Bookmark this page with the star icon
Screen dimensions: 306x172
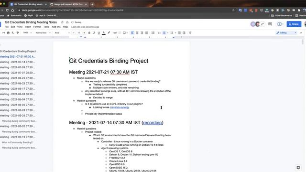point(233,10)
